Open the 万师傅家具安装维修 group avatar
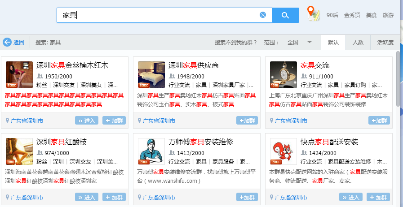This screenshot has width=403, height=207. click(151, 151)
